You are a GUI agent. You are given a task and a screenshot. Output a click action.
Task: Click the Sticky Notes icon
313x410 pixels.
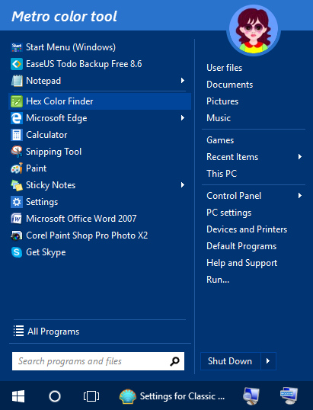[x=17, y=185]
